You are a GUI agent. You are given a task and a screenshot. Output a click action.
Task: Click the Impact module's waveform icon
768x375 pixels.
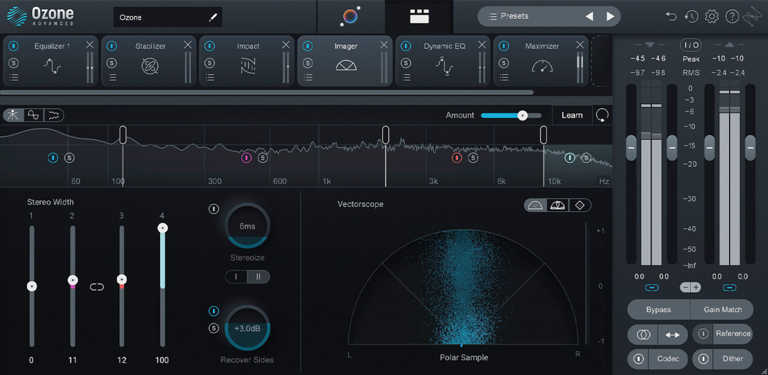pos(247,66)
